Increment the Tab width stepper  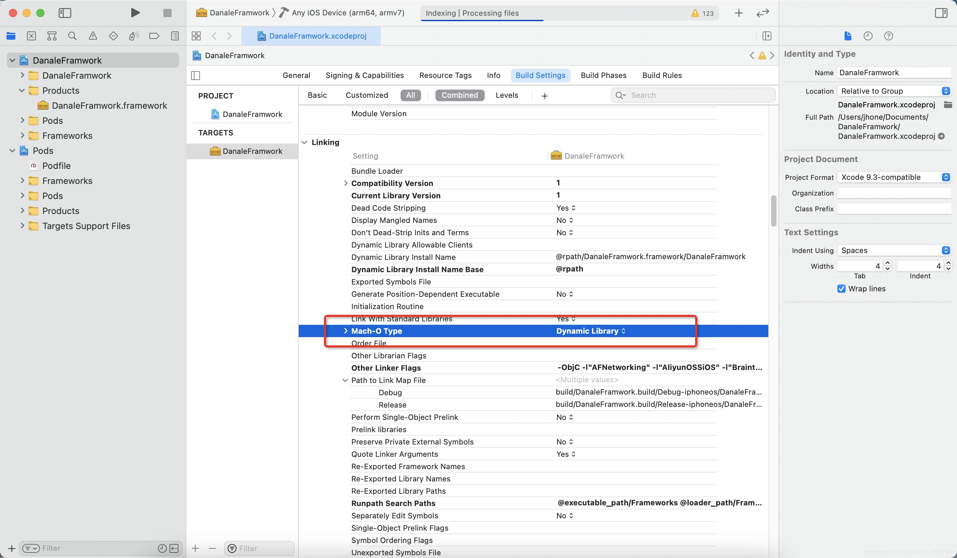coord(888,263)
